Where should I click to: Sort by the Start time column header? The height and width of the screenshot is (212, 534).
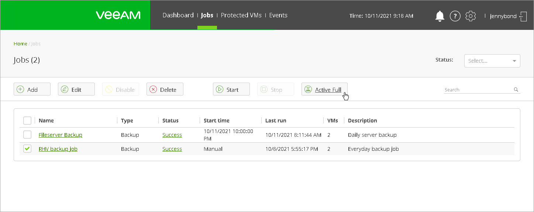pyautogui.click(x=217, y=121)
